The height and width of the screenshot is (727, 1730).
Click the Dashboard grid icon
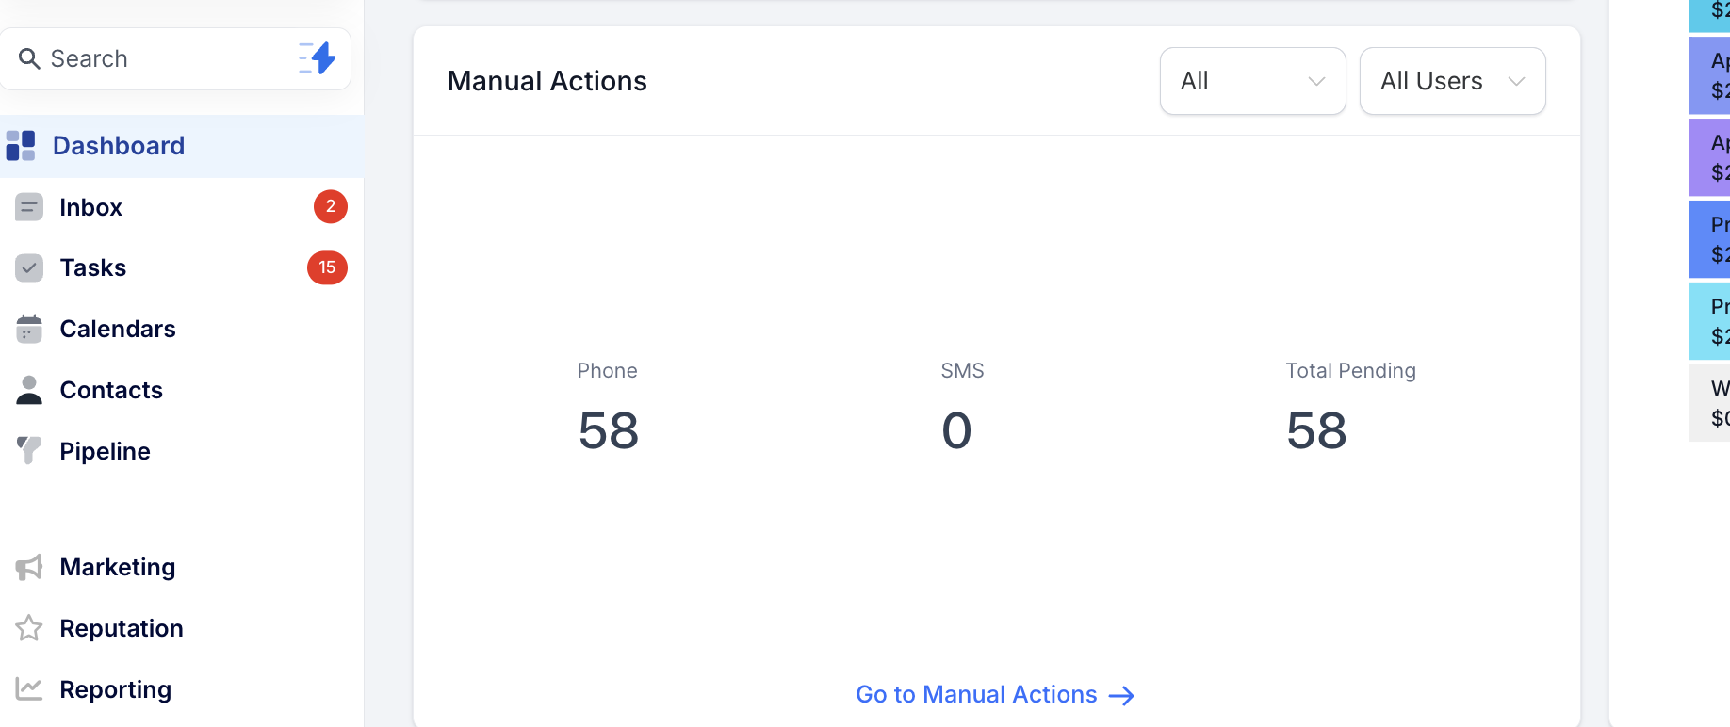21,146
